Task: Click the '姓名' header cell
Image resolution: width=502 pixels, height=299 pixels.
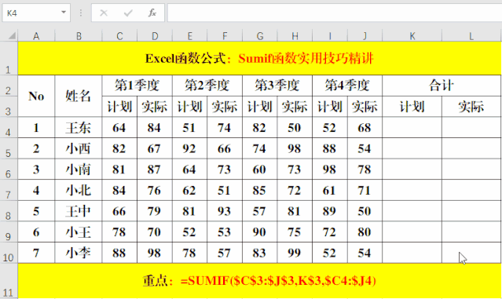Action: click(79, 96)
